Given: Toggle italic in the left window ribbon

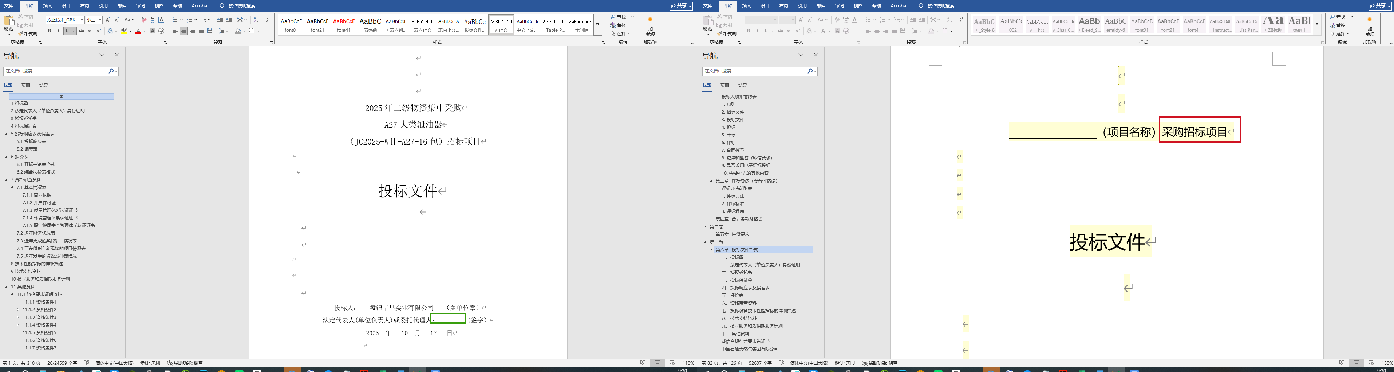Looking at the screenshot, I should [x=58, y=31].
